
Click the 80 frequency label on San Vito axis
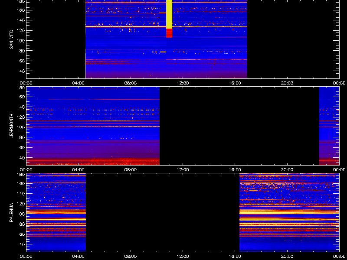[21, 51]
